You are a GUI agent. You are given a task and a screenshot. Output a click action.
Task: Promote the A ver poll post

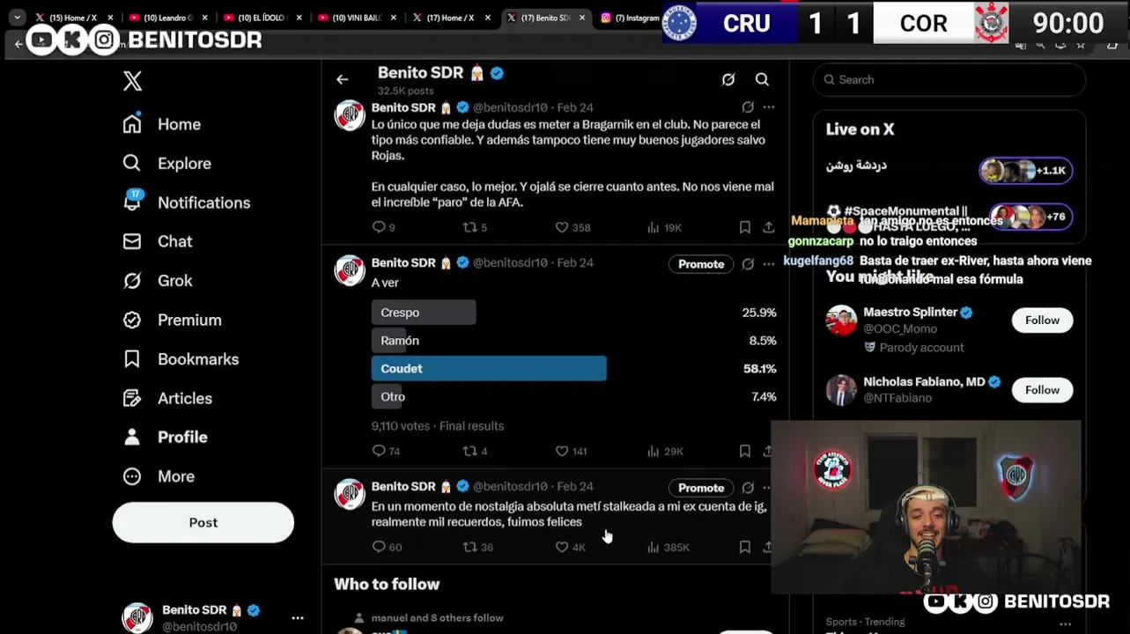(x=701, y=264)
